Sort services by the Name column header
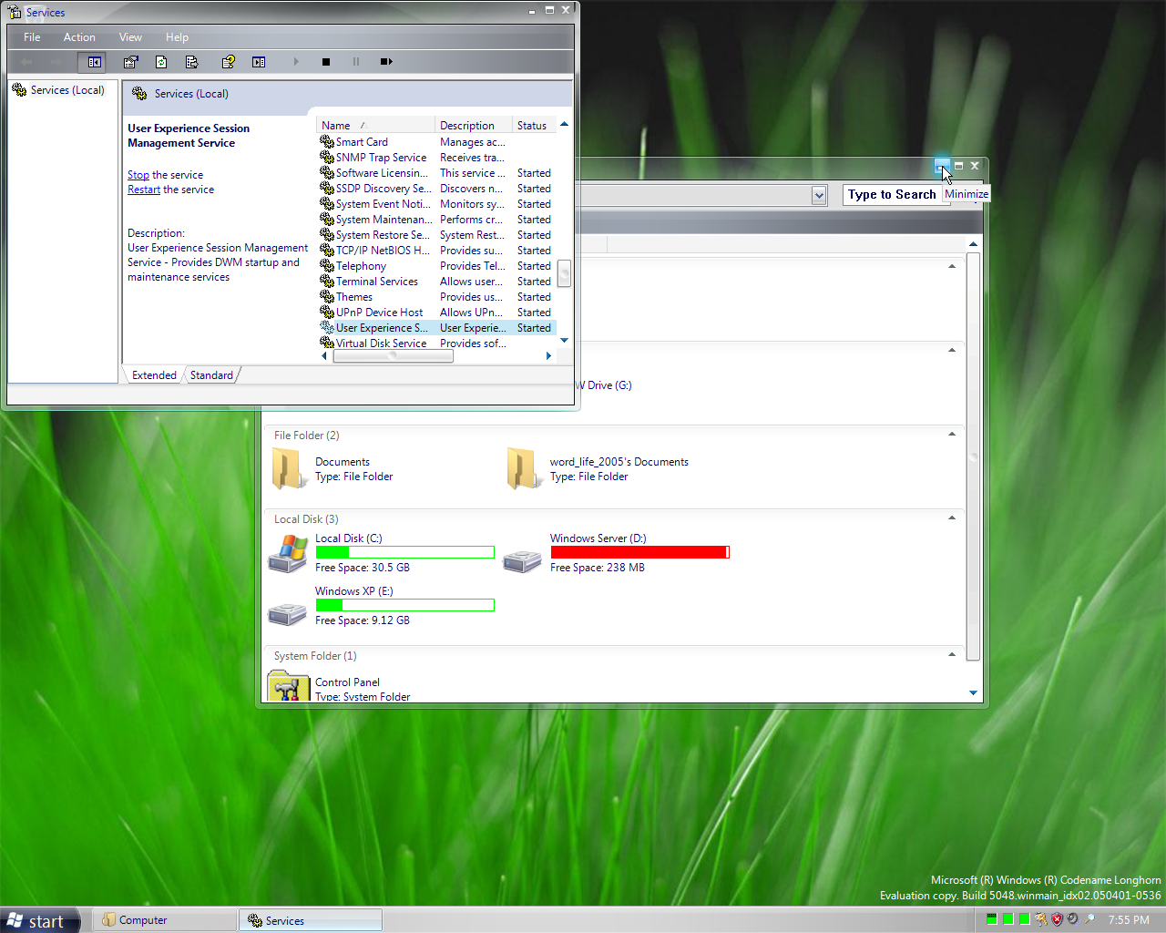 click(375, 126)
